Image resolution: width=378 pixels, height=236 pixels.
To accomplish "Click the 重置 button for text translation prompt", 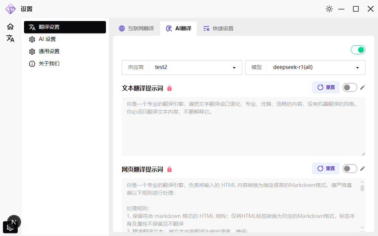I will [326, 87].
